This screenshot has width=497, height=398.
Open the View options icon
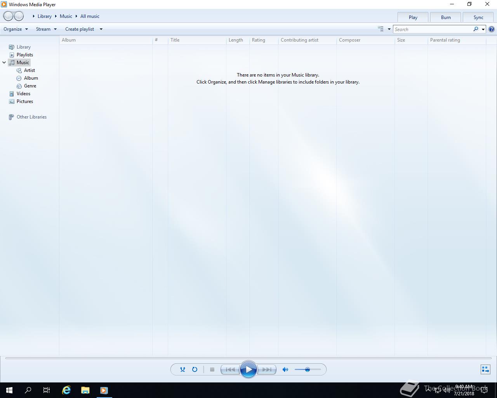coord(381,29)
